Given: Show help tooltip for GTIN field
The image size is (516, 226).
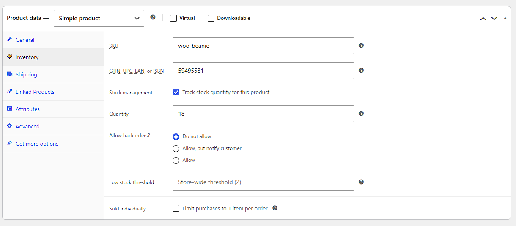Looking at the screenshot, I should (x=361, y=70).
